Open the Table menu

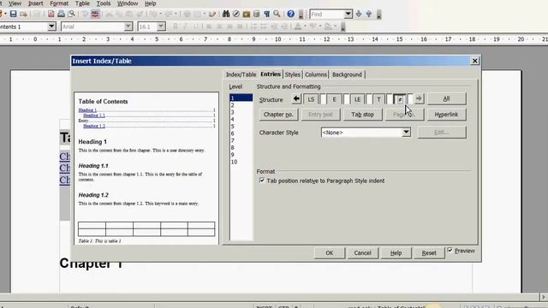click(x=82, y=3)
